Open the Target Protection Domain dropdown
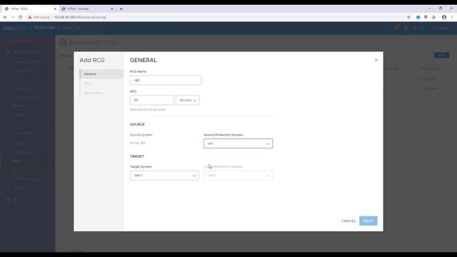The width and height of the screenshot is (457, 257). [238, 176]
